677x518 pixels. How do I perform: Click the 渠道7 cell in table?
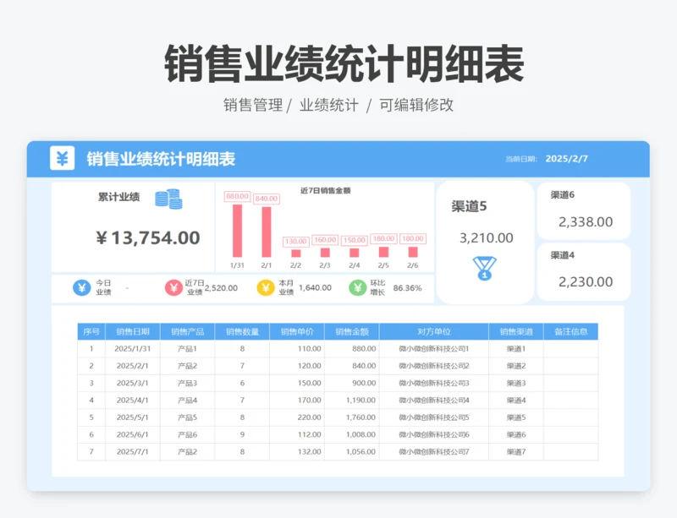[x=516, y=452]
